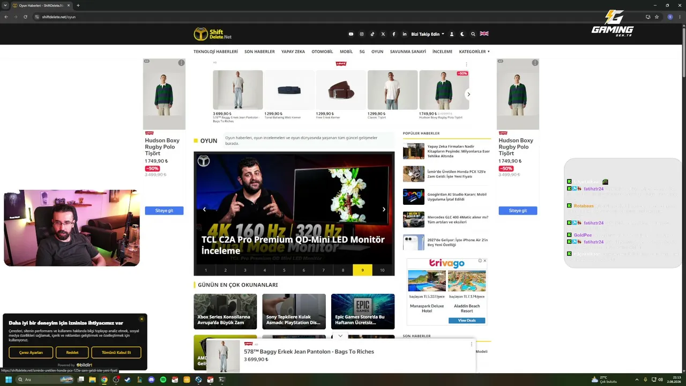Click the Reddet cookie button

tap(72, 352)
